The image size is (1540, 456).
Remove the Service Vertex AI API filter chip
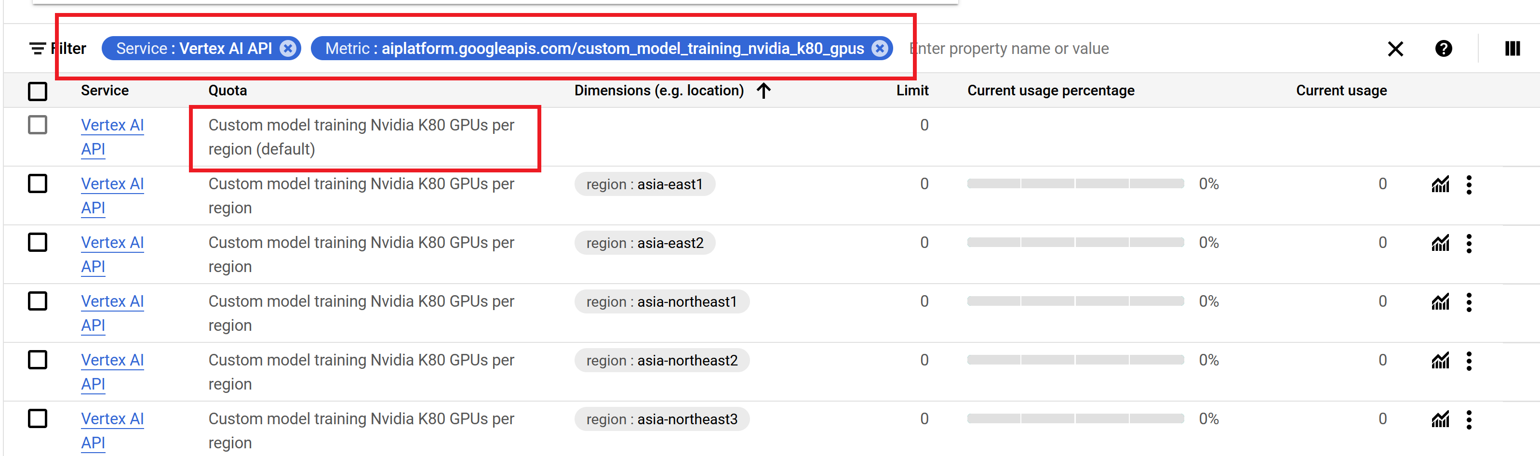click(x=288, y=48)
